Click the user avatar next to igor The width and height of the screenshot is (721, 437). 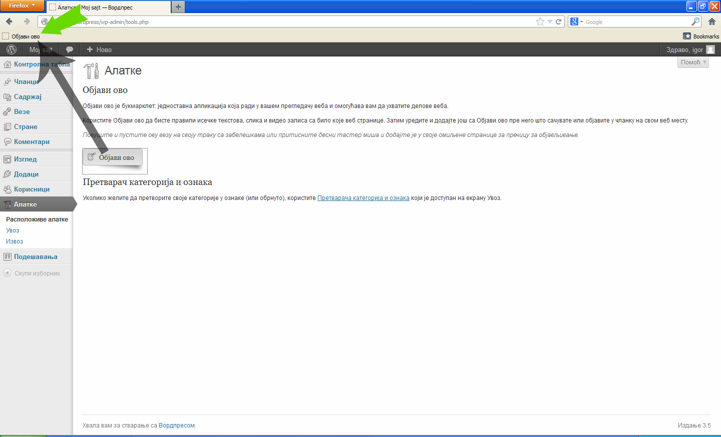[710, 49]
